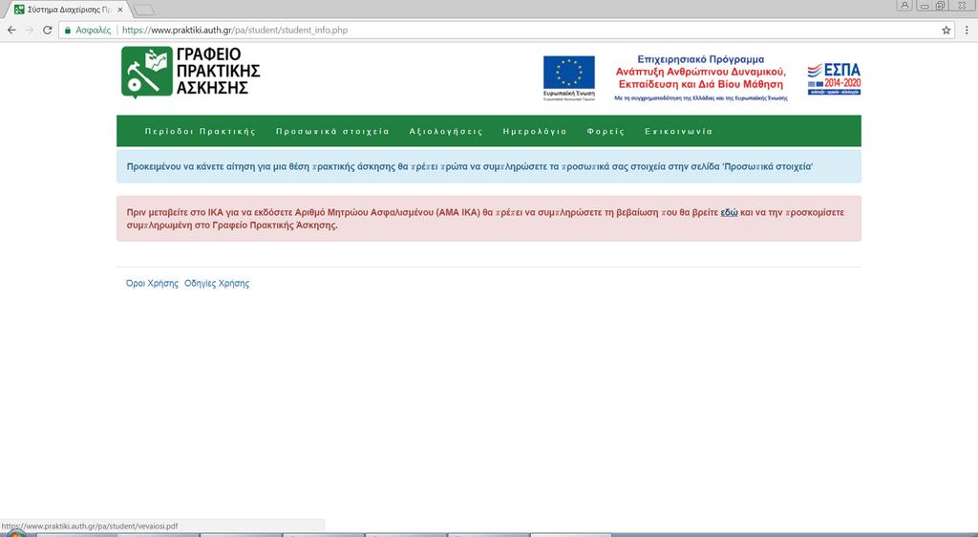Click the browser forward arrow
This screenshot has width=978, height=537.
click(x=30, y=30)
